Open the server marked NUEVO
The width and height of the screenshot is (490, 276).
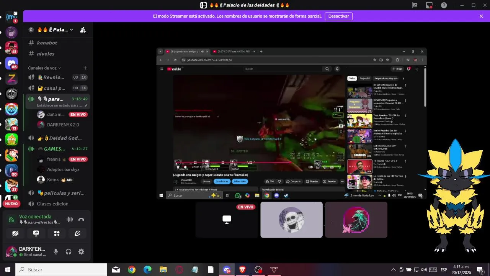[x=11, y=200]
